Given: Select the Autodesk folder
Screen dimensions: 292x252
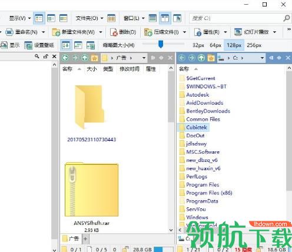Looking at the screenshot, I should click(x=194, y=95).
